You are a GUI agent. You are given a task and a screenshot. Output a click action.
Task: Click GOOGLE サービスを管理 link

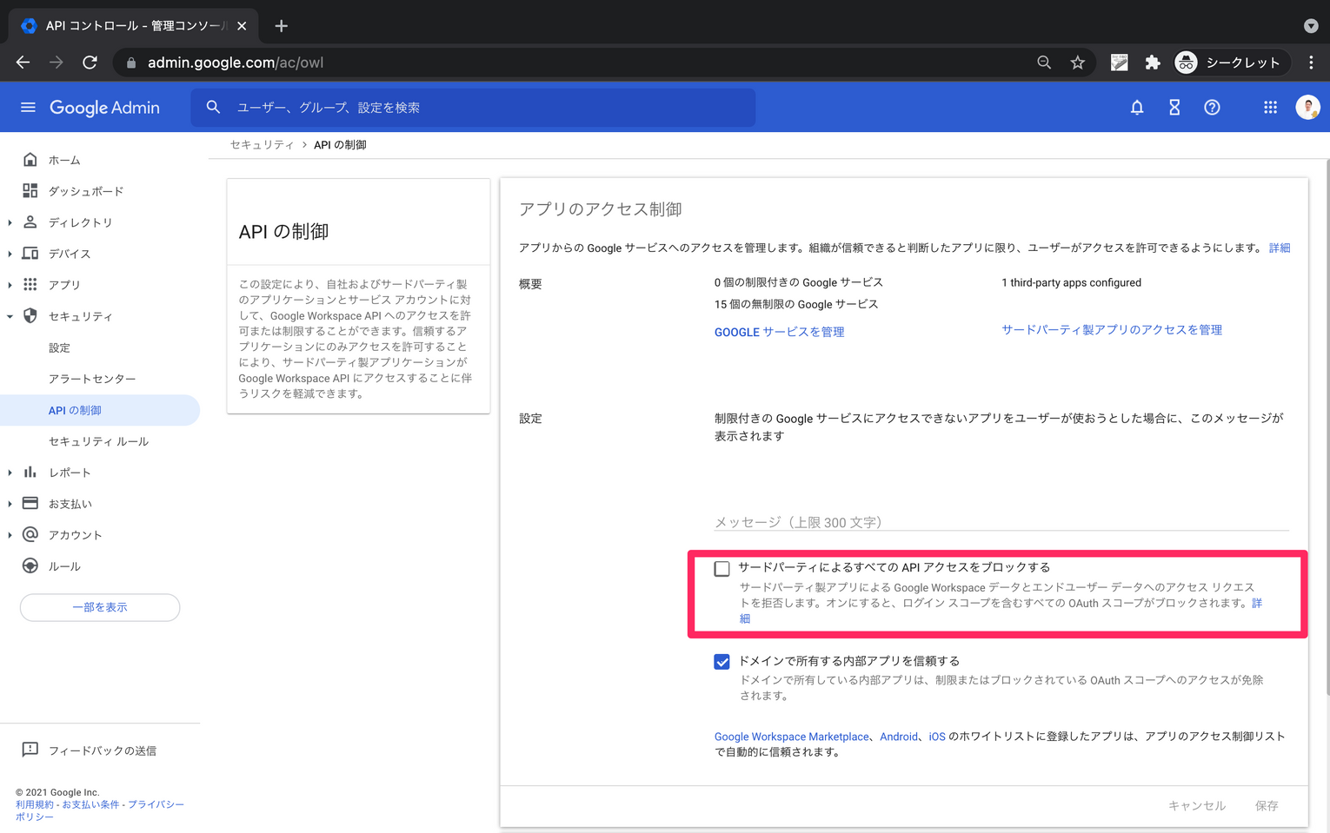779,332
